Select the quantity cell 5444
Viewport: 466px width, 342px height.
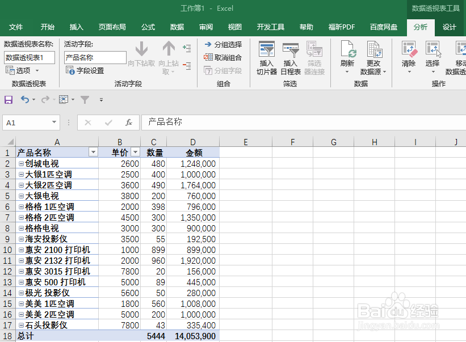[x=154, y=336]
